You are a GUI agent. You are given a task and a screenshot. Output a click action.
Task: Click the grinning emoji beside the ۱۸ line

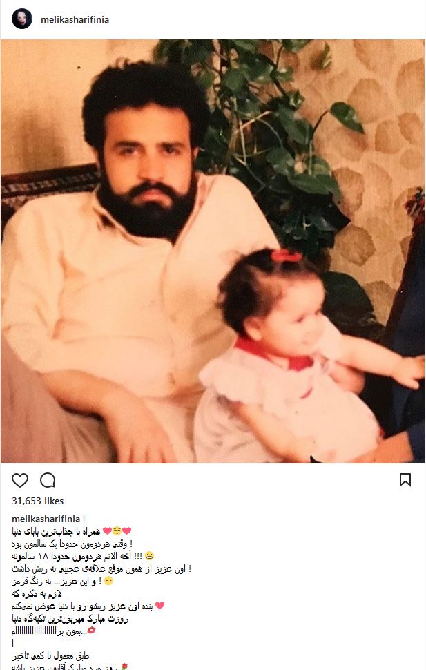[149, 556]
